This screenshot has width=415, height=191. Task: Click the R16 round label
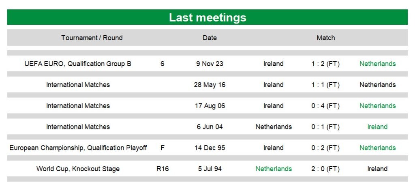tap(163, 169)
